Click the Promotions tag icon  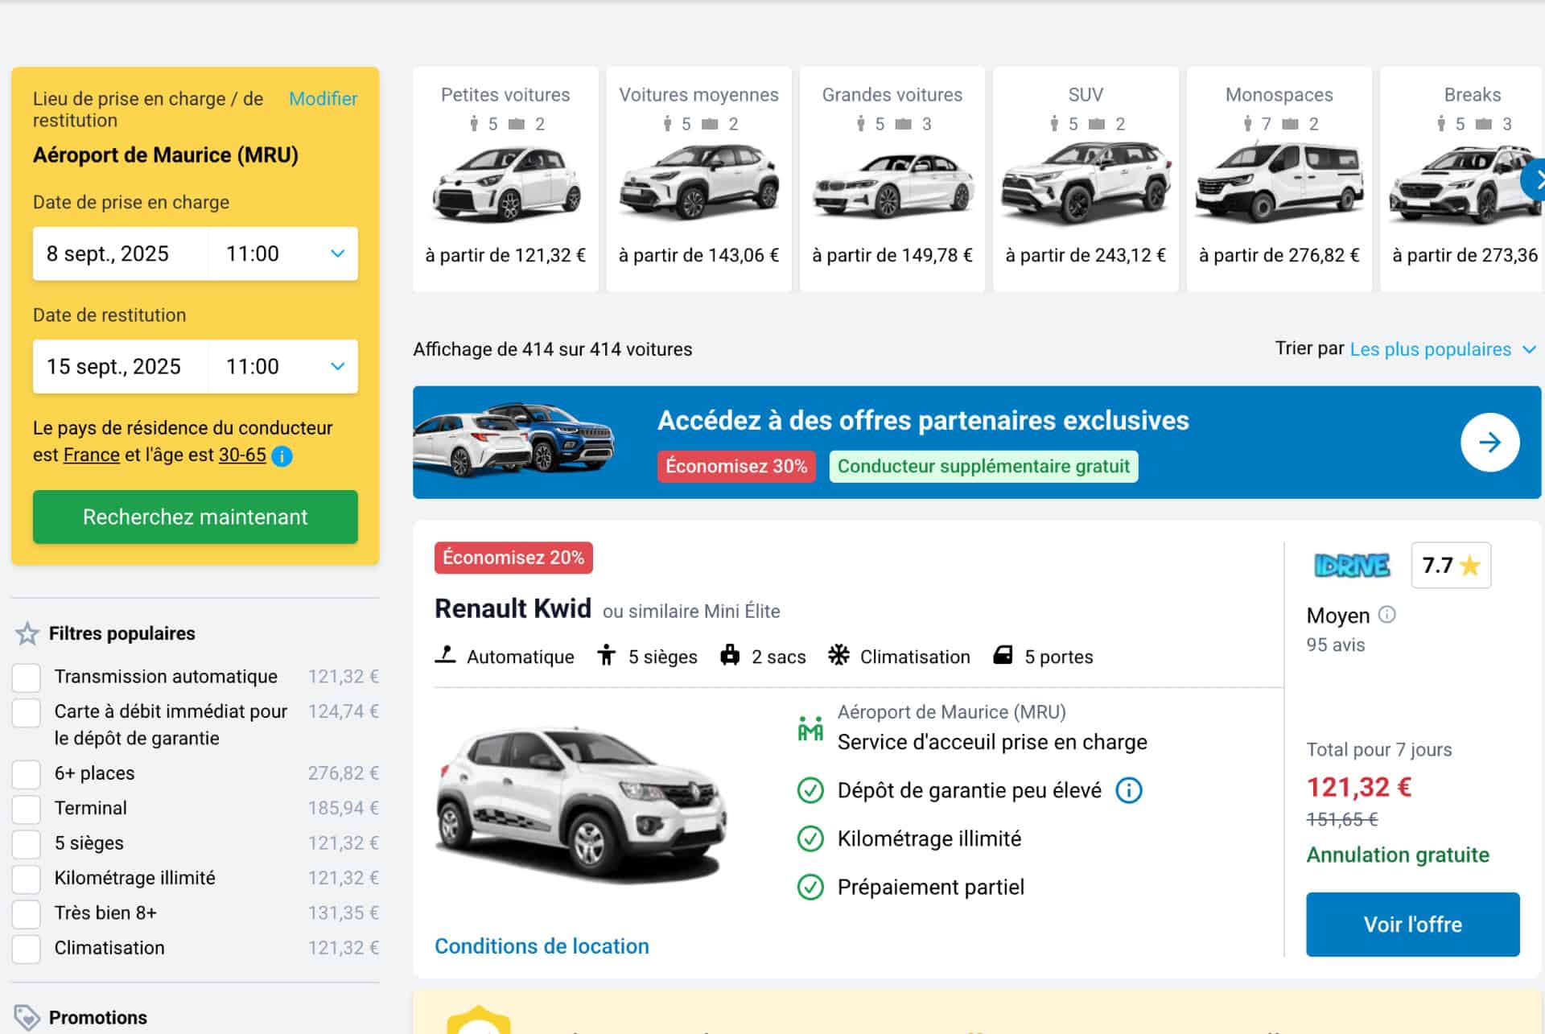click(x=27, y=1016)
